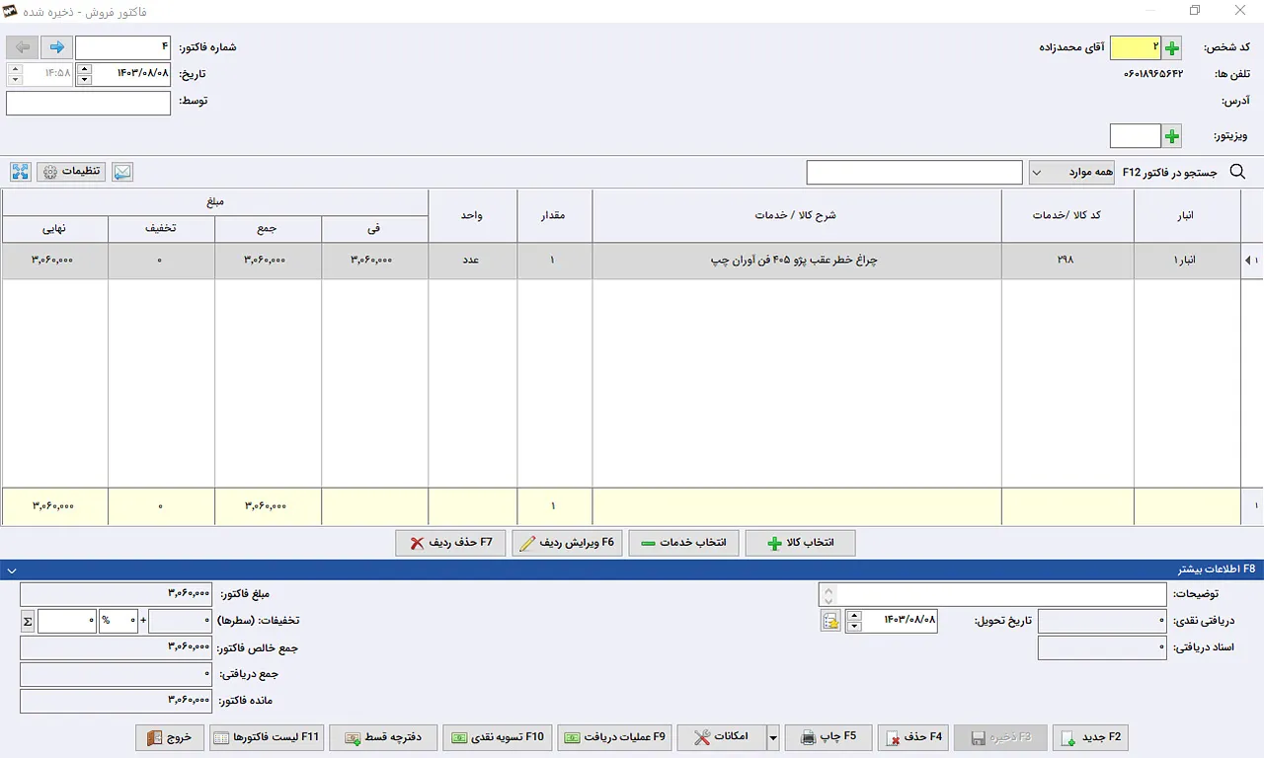Increase the invoice date with stepper
Image resolution: width=1264 pixels, height=758 pixels.
click(83, 68)
